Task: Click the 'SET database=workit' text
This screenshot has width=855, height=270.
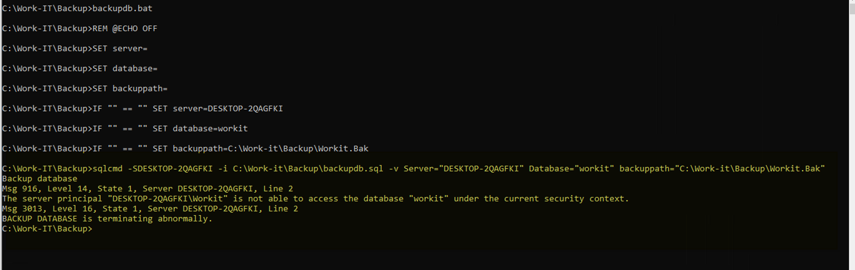Action: [200, 129]
